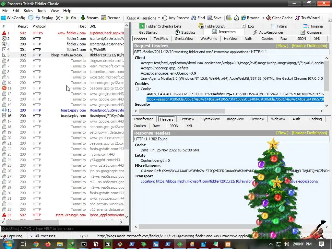Select Accept-Encoding: gzip, deflate header
Viewport: 332px width, 249px height.
coord(164,68)
